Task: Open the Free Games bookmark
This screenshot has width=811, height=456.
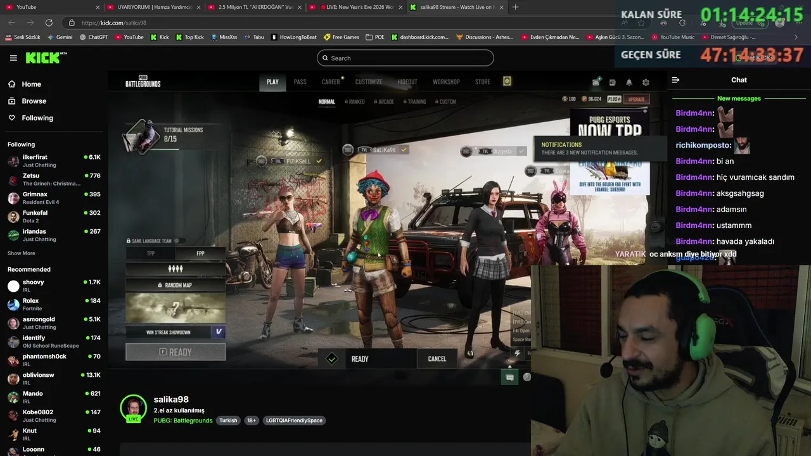Action: (x=341, y=37)
